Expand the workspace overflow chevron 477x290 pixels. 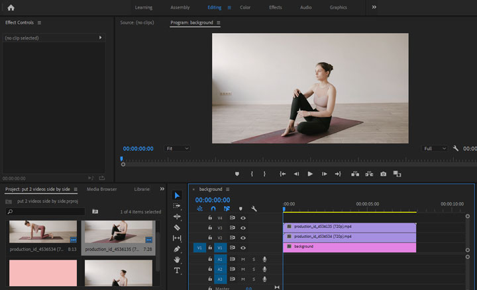[x=374, y=7]
